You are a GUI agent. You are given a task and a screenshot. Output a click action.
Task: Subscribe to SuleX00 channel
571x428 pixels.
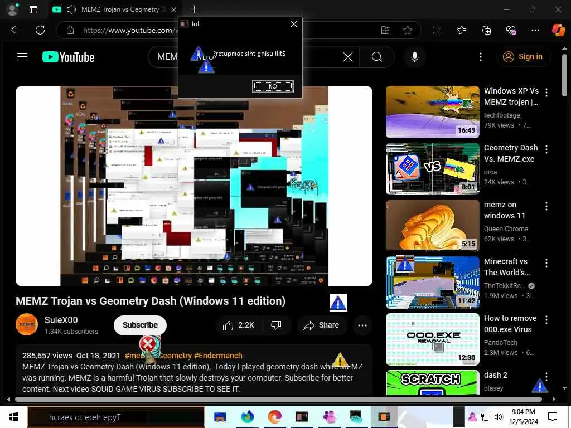tap(140, 325)
